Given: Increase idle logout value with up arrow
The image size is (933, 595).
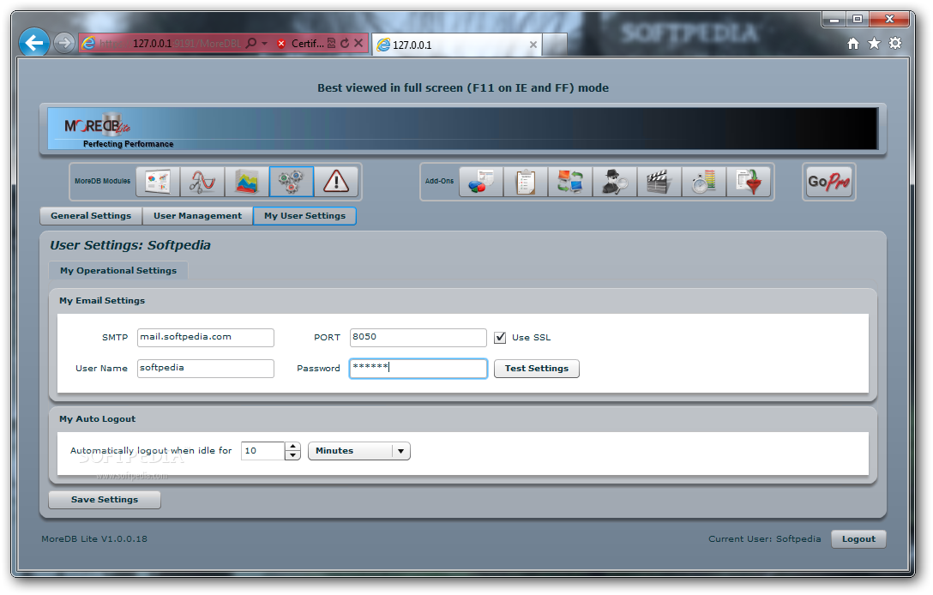Looking at the screenshot, I should pos(292,447).
